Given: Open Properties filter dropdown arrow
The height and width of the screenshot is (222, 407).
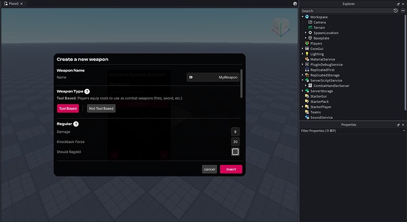Looking at the screenshot, I should (x=404, y=131).
